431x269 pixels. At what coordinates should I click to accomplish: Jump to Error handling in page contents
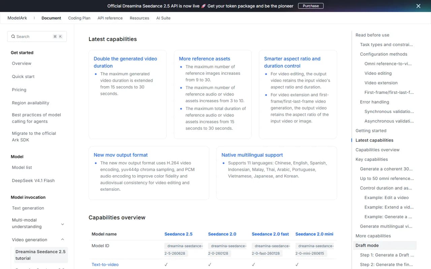[374, 102]
